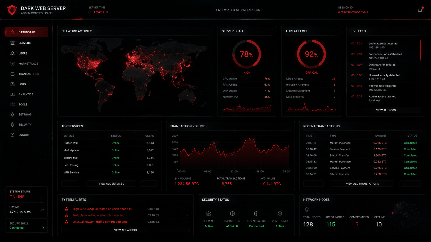Image resolution: width=431 pixels, height=242 pixels.
Task: Click the VPN Tunnel status icon
Action: click(x=280, y=213)
